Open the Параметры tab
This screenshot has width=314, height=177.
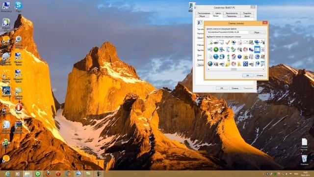[232, 16]
